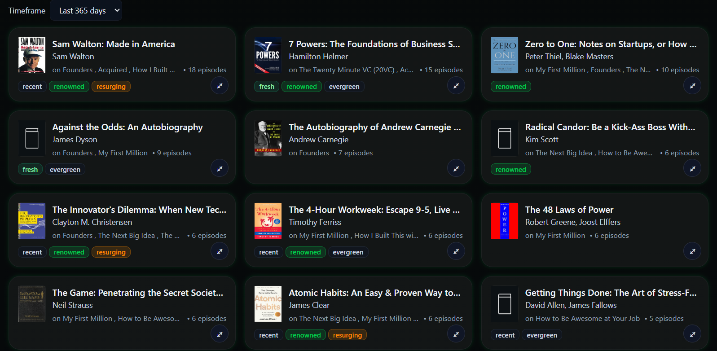Image resolution: width=717 pixels, height=351 pixels.
Task: Expand the Sam Walton: Made in America card
Action: (x=220, y=86)
